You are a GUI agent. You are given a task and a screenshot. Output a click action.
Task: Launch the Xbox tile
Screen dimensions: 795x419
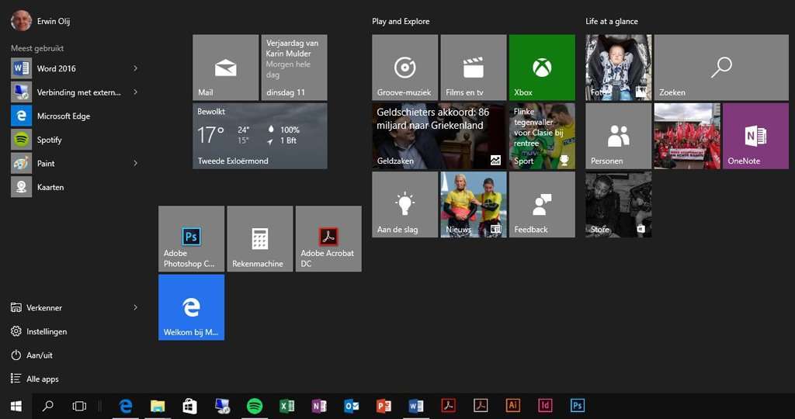tap(542, 68)
